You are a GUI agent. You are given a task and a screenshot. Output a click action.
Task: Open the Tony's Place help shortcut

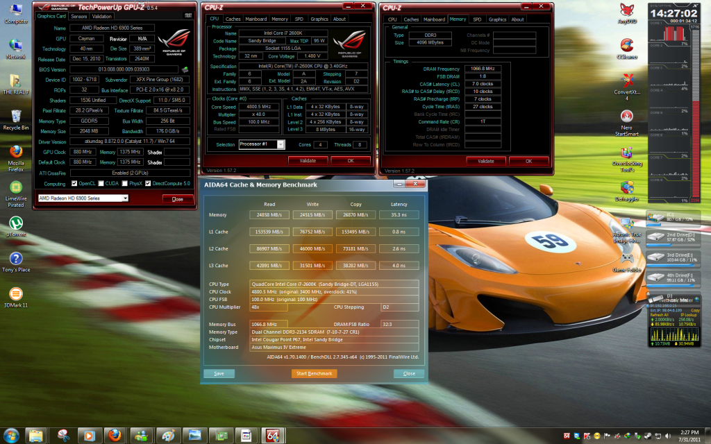click(x=16, y=262)
